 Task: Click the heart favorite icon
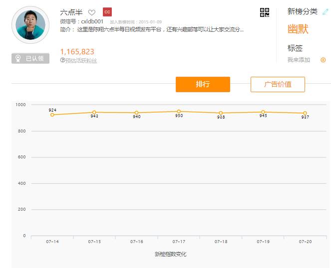tap(92, 12)
